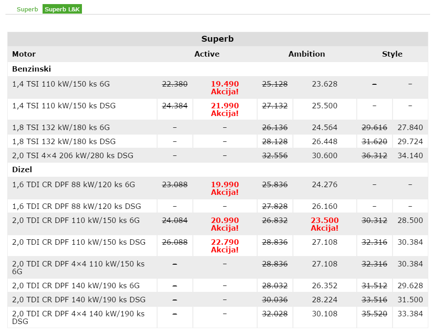
Task: Select row label 1,8 TSI 132 kW/180 ks DSG
Action: (x=64, y=141)
